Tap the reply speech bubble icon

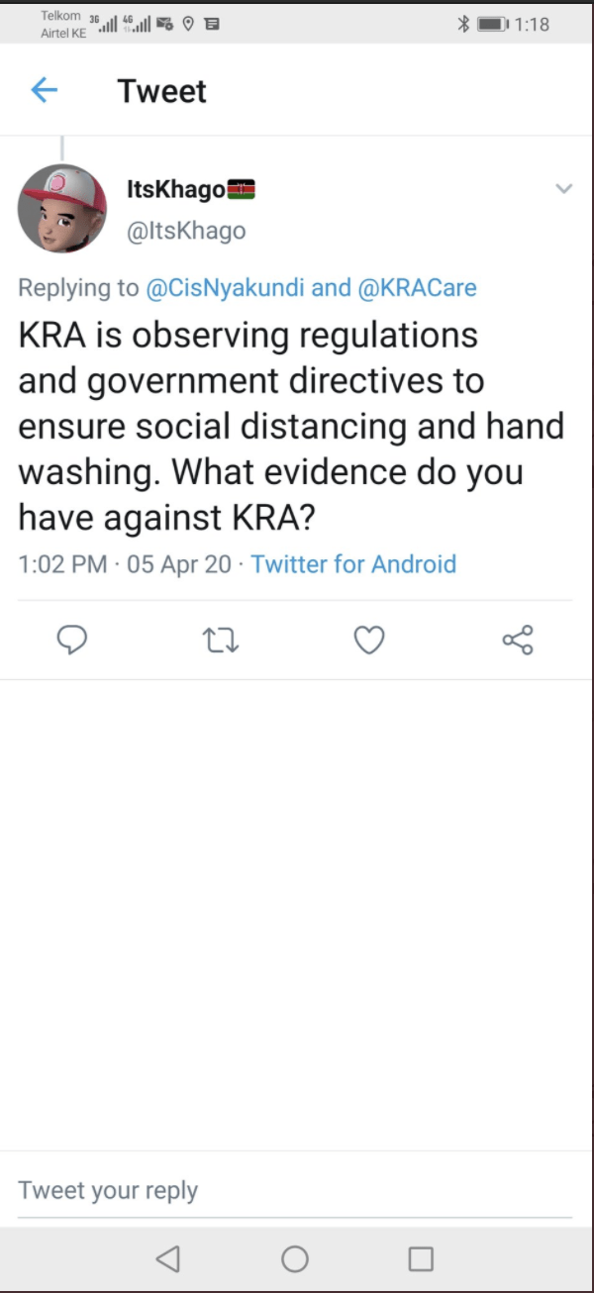point(72,641)
